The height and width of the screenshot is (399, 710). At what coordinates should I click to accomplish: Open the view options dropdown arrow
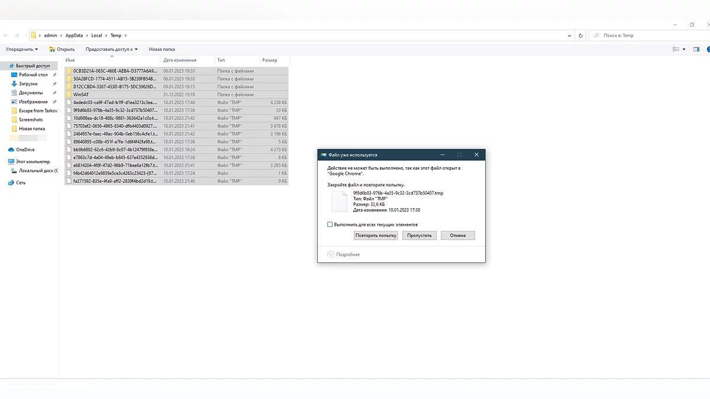pos(684,49)
